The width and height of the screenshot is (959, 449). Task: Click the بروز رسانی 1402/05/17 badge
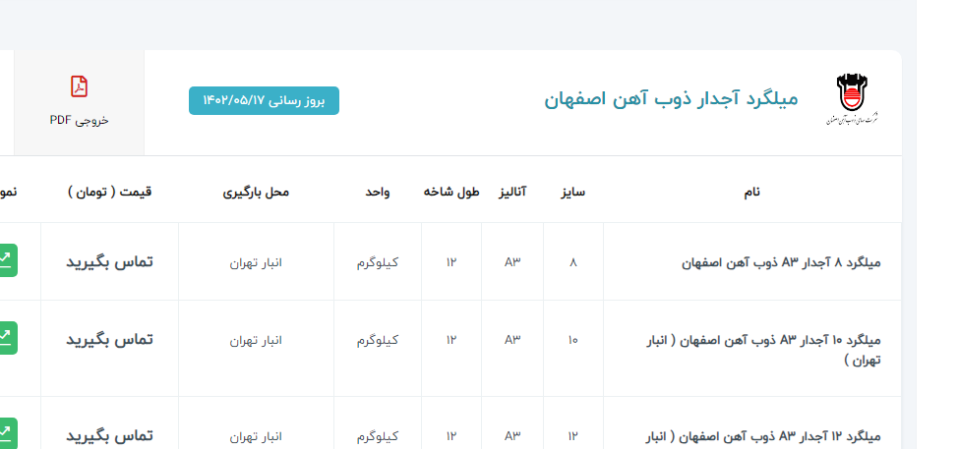(x=264, y=100)
